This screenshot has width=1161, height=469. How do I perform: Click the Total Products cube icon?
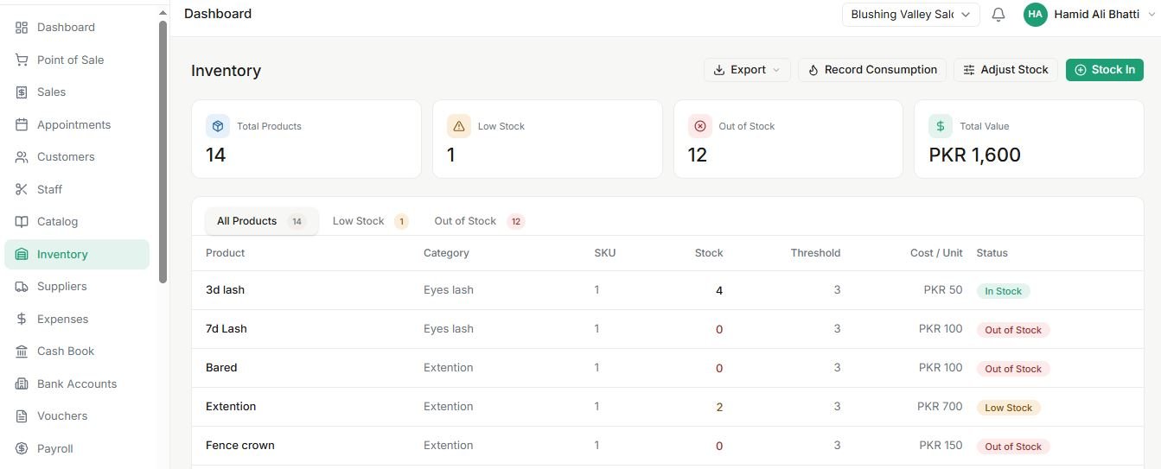[218, 126]
